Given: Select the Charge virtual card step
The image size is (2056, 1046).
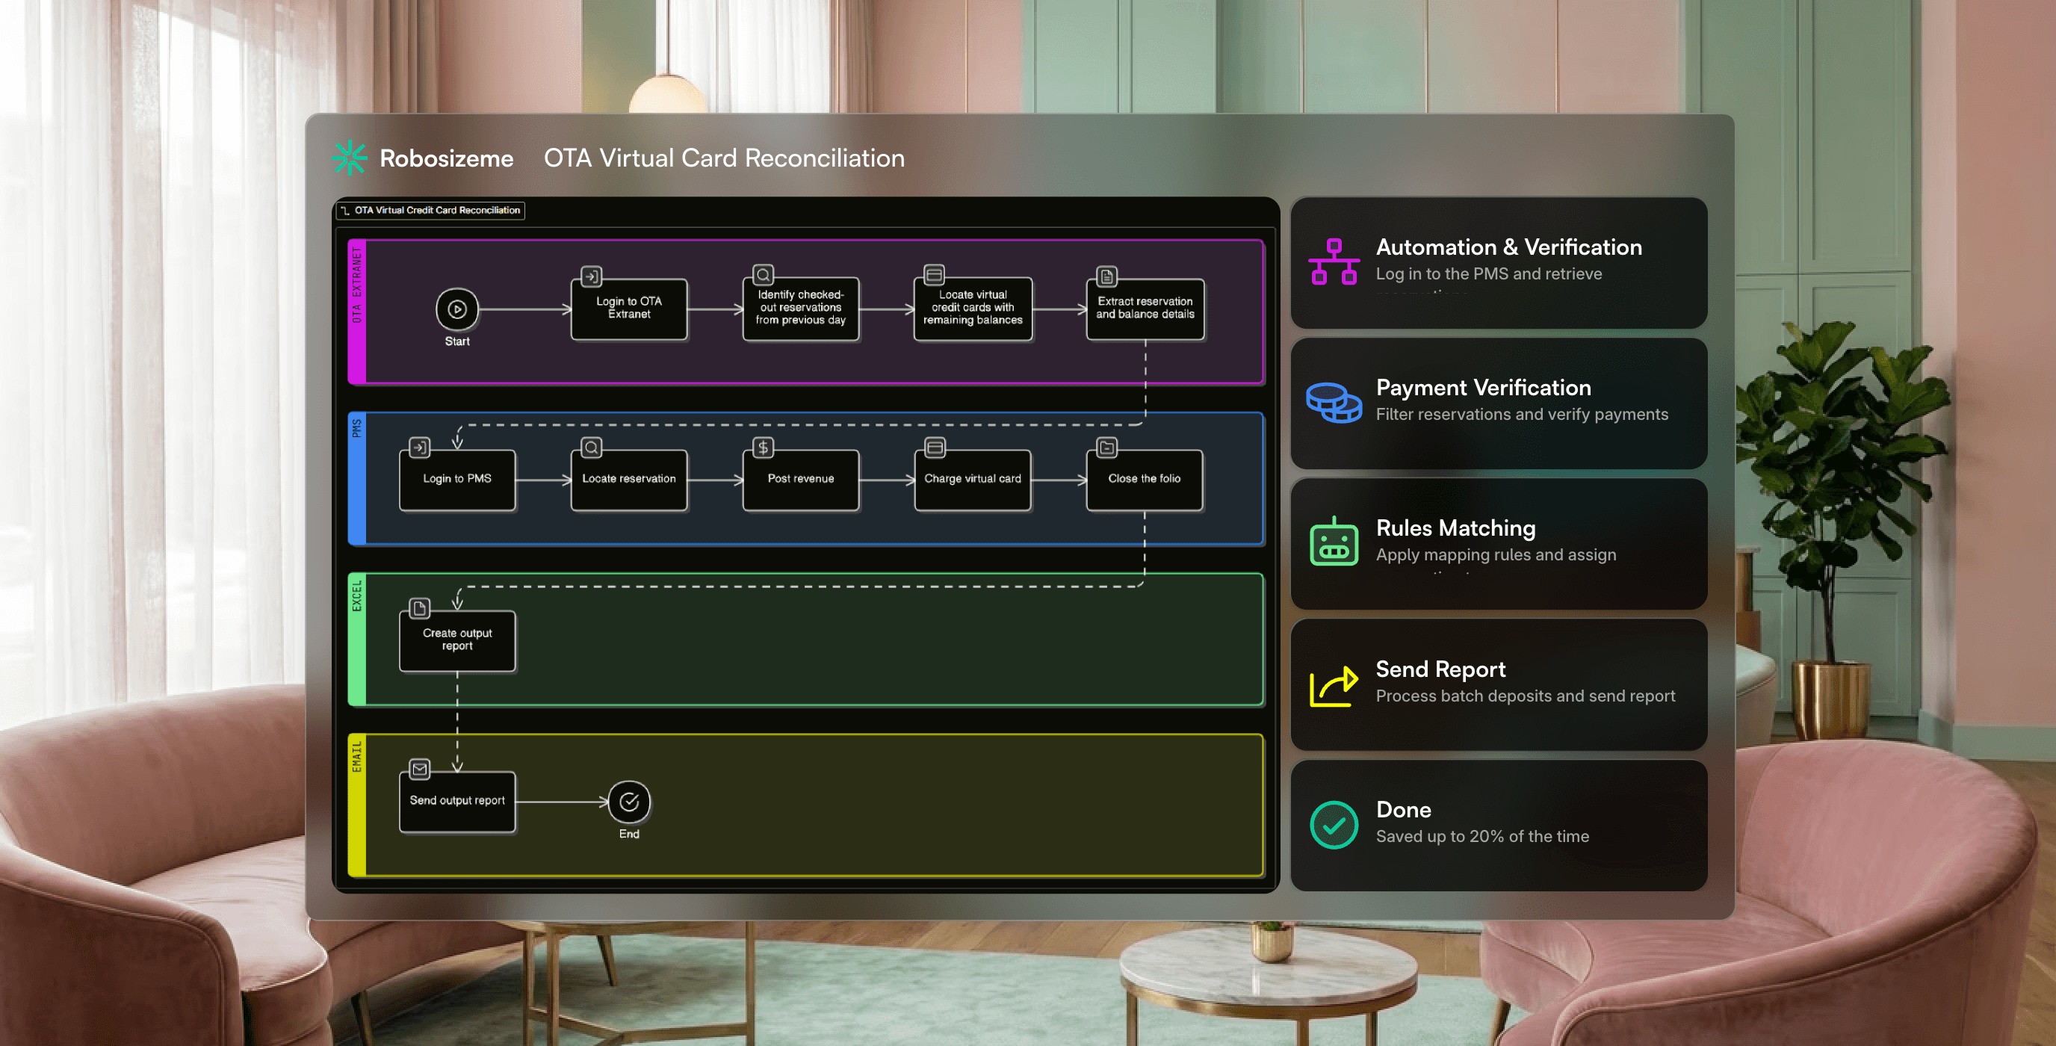Looking at the screenshot, I should click(x=972, y=479).
